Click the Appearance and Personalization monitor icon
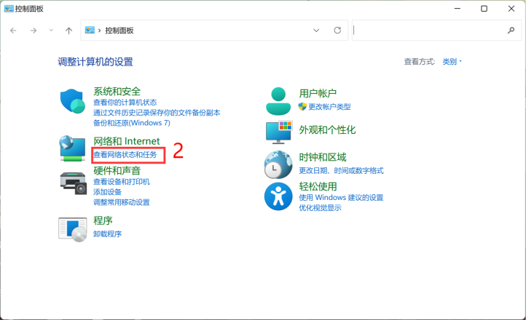Image resolution: width=526 pixels, height=320 pixels. [x=279, y=132]
